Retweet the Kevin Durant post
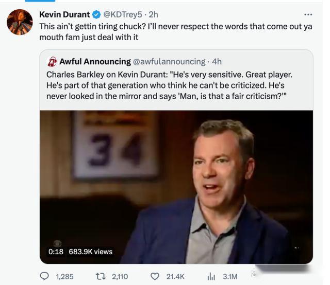Viewport: 330px width, 285px height. [x=101, y=276]
